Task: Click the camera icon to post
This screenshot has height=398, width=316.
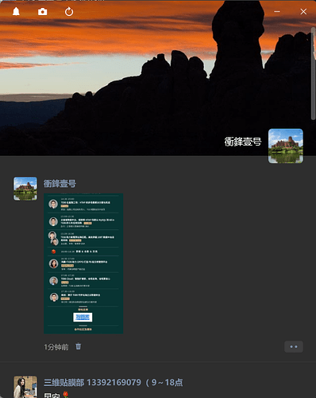Action: point(43,12)
